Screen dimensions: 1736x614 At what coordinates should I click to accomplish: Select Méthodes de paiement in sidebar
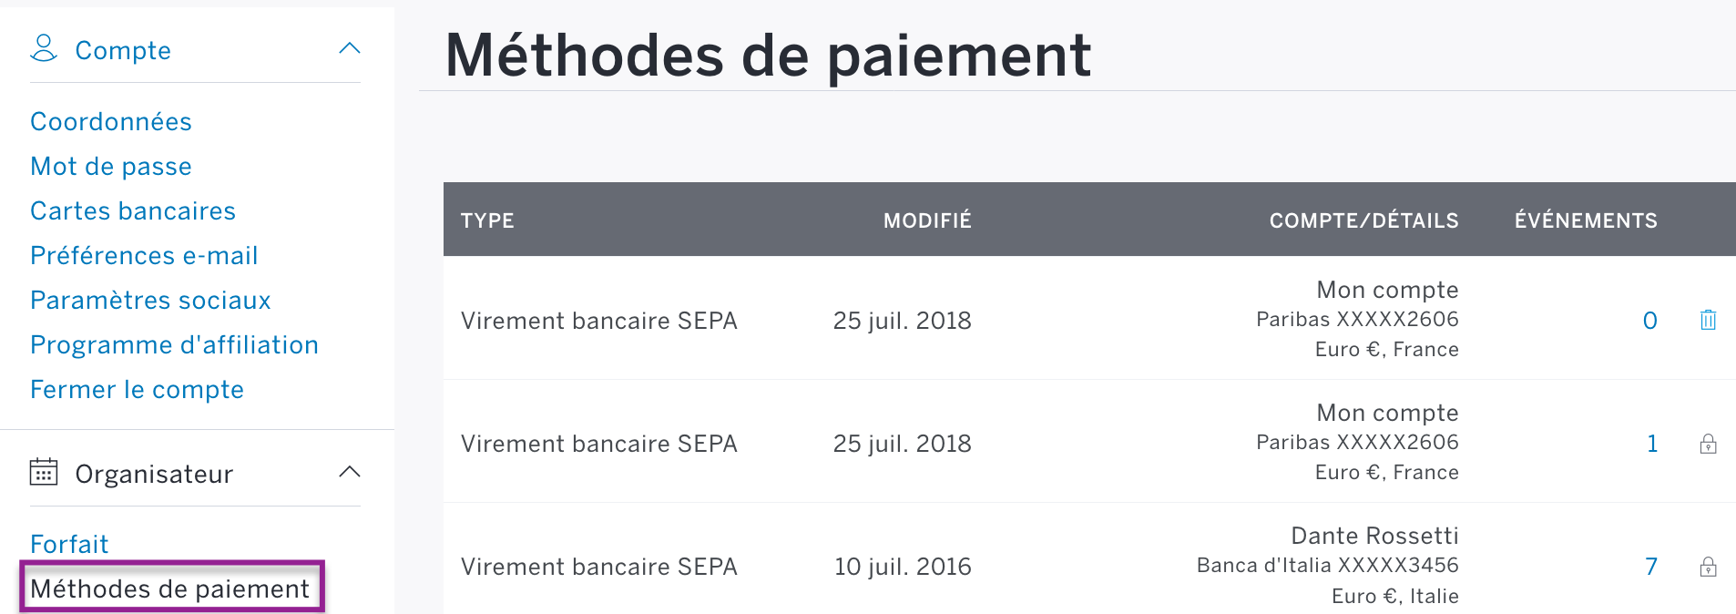tap(170, 588)
